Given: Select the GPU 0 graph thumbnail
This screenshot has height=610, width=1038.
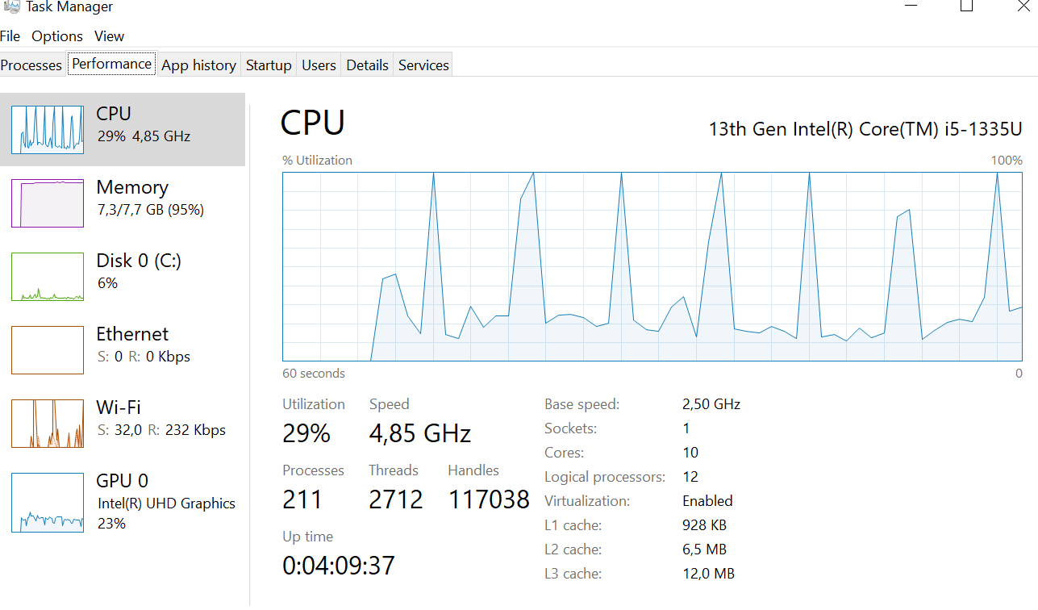Looking at the screenshot, I should point(48,503).
